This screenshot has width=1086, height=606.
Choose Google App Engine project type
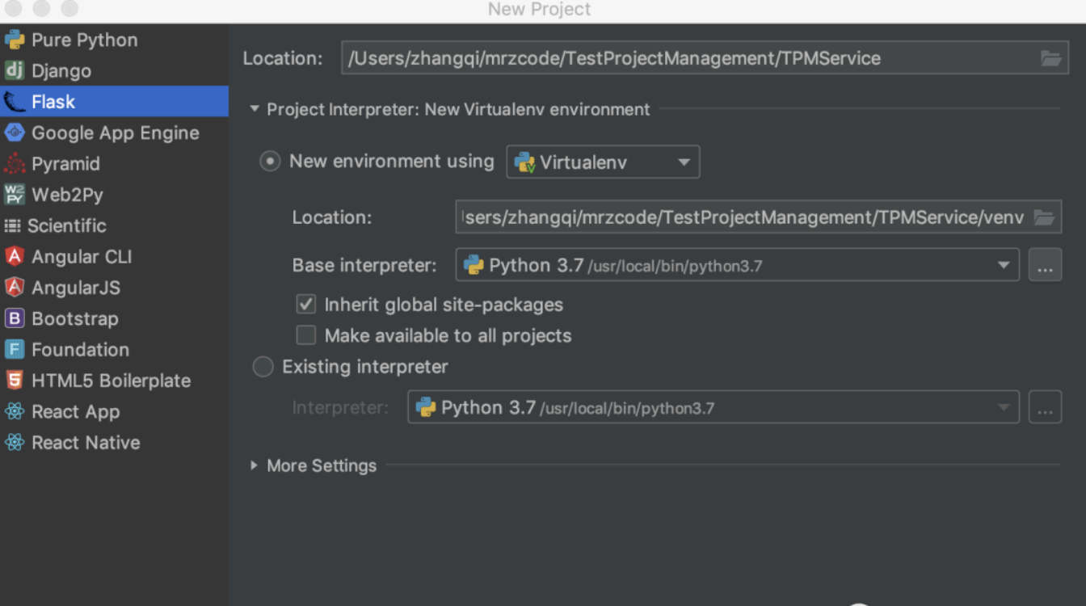tap(114, 133)
